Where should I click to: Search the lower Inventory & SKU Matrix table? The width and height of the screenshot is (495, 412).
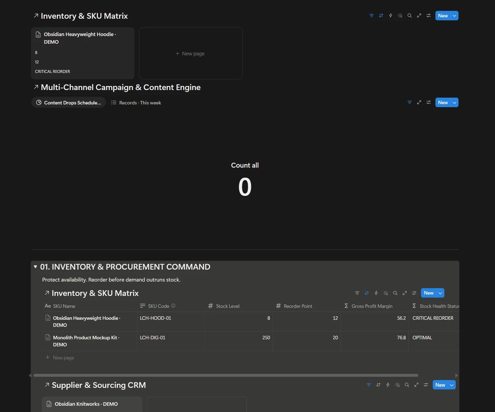(x=395, y=293)
